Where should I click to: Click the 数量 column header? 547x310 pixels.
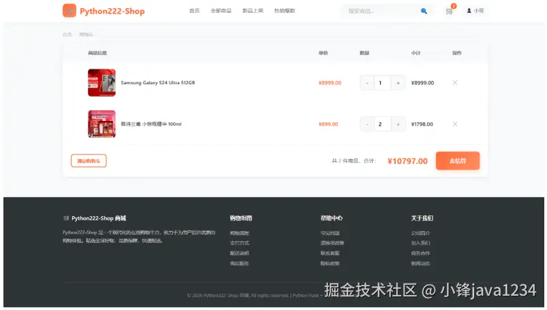[x=364, y=53]
